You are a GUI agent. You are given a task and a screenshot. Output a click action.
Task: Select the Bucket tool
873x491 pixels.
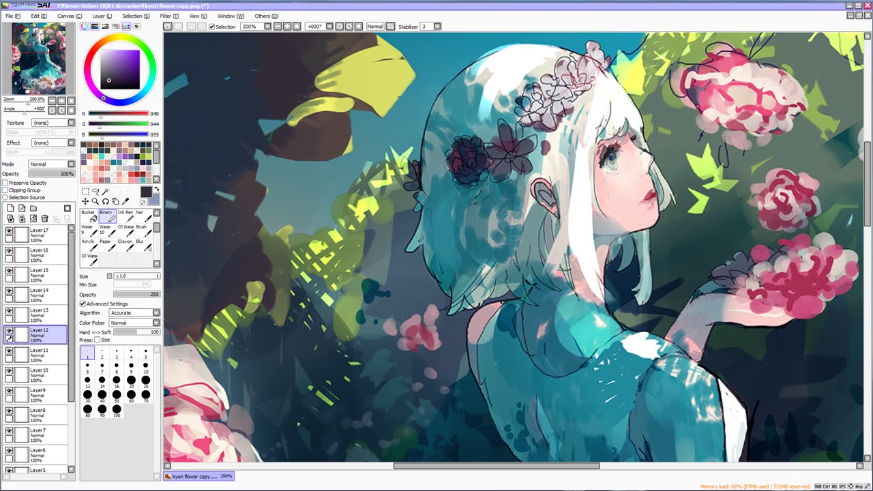(89, 216)
